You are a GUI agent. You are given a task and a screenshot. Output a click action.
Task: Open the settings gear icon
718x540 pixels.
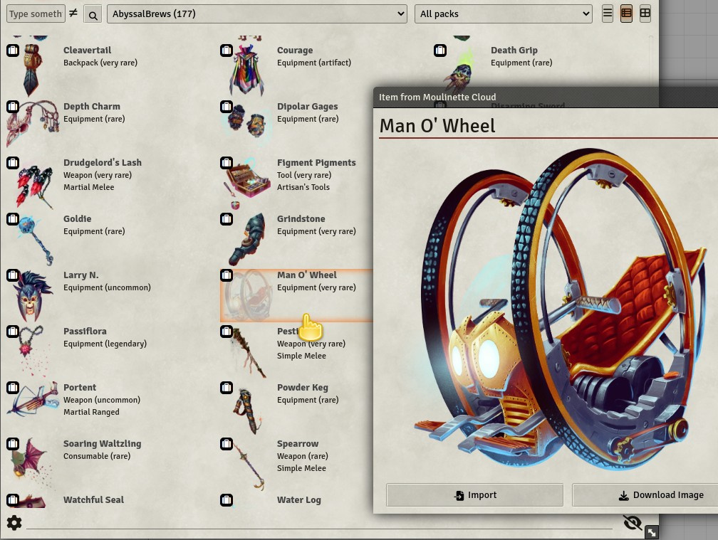coord(14,523)
